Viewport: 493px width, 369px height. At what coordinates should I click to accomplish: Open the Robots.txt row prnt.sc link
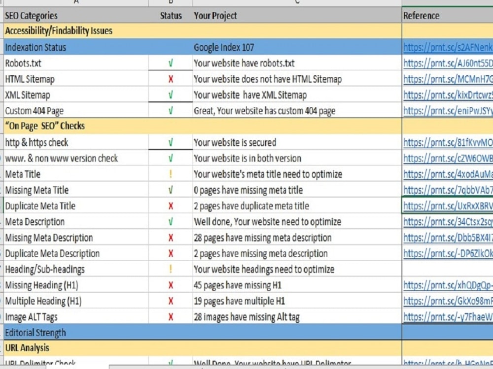(448, 63)
